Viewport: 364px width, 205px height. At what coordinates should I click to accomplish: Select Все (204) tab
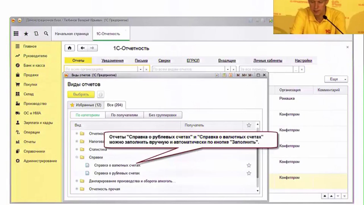115,105
